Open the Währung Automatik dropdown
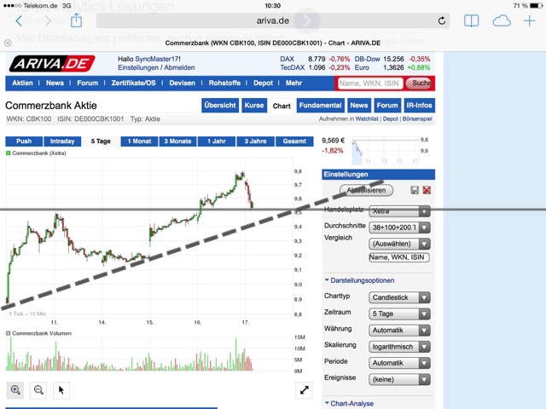546x409 pixels. coord(399,330)
